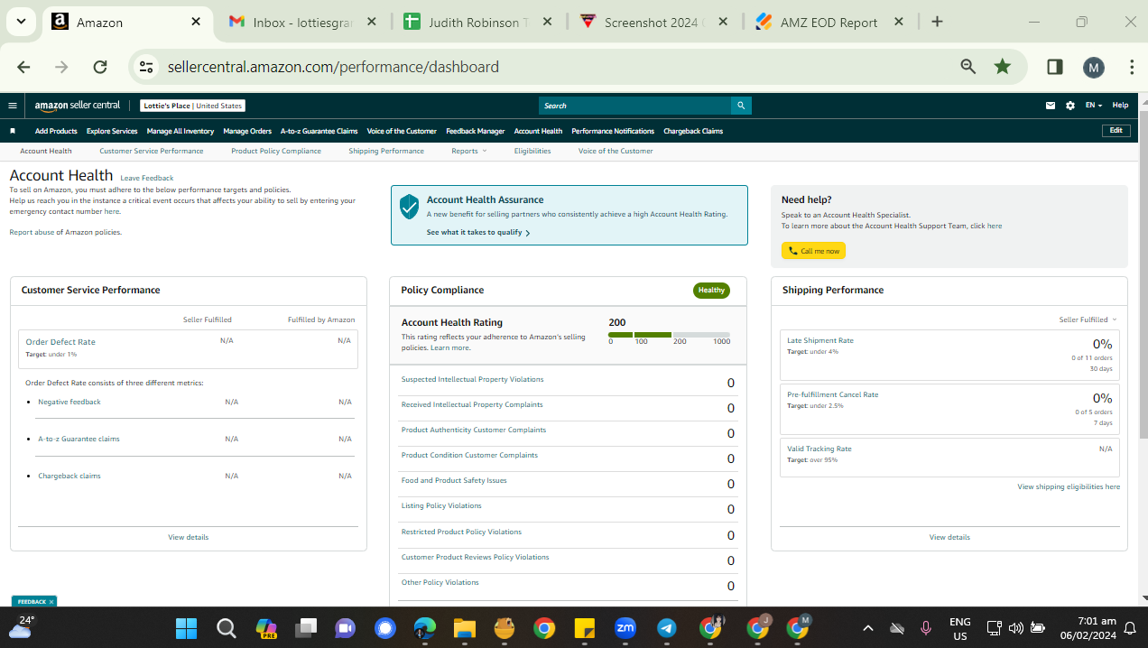
Task: Click the bookmark star in the address bar
Action: [x=1002, y=67]
